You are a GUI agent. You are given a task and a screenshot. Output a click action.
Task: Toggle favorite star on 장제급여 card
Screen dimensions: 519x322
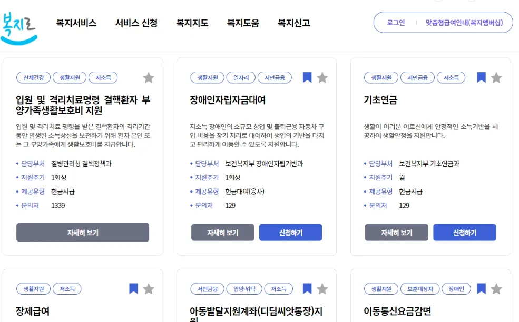[149, 289]
